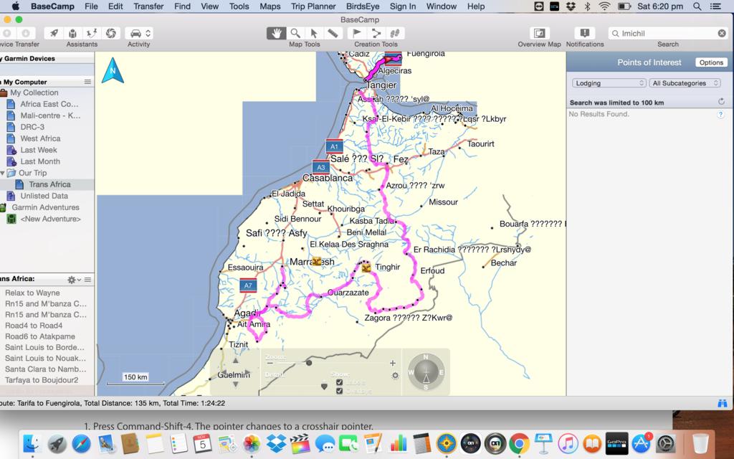
Task: Open the BirdsEye menu
Action: (x=362, y=6)
